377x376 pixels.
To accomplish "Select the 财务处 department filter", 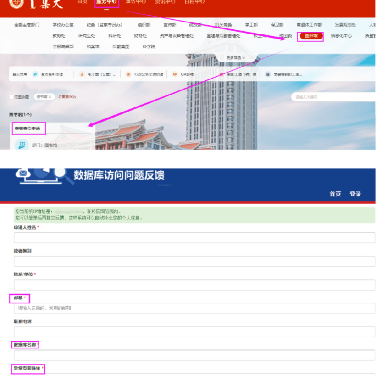I will [x=140, y=36].
